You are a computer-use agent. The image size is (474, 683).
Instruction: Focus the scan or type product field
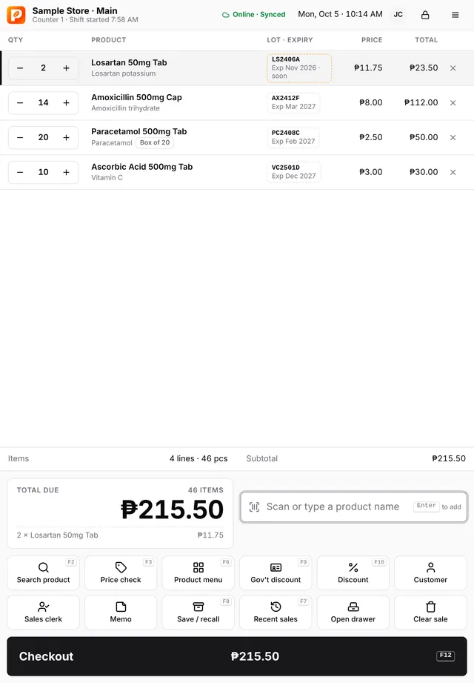pos(353,507)
